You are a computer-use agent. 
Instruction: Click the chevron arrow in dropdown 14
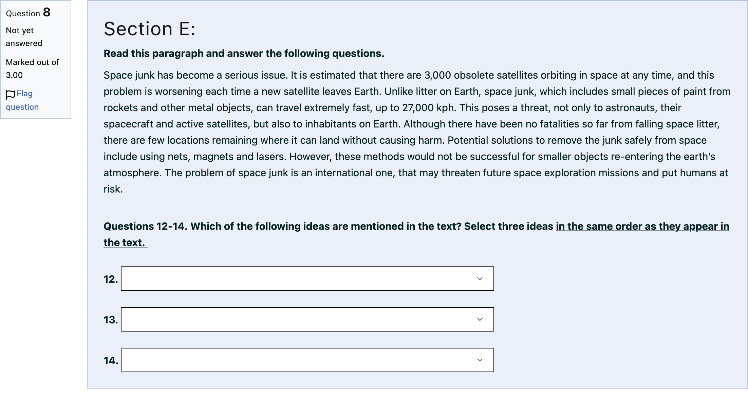click(x=480, y=360)
